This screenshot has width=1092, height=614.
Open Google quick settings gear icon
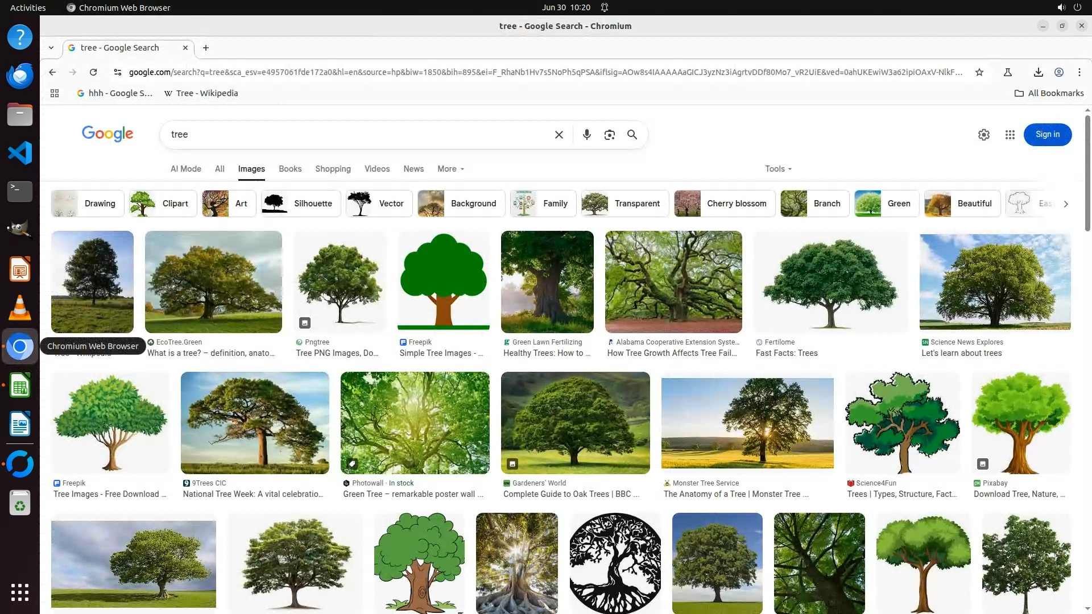pyautogui.click(x=983, y=135)
